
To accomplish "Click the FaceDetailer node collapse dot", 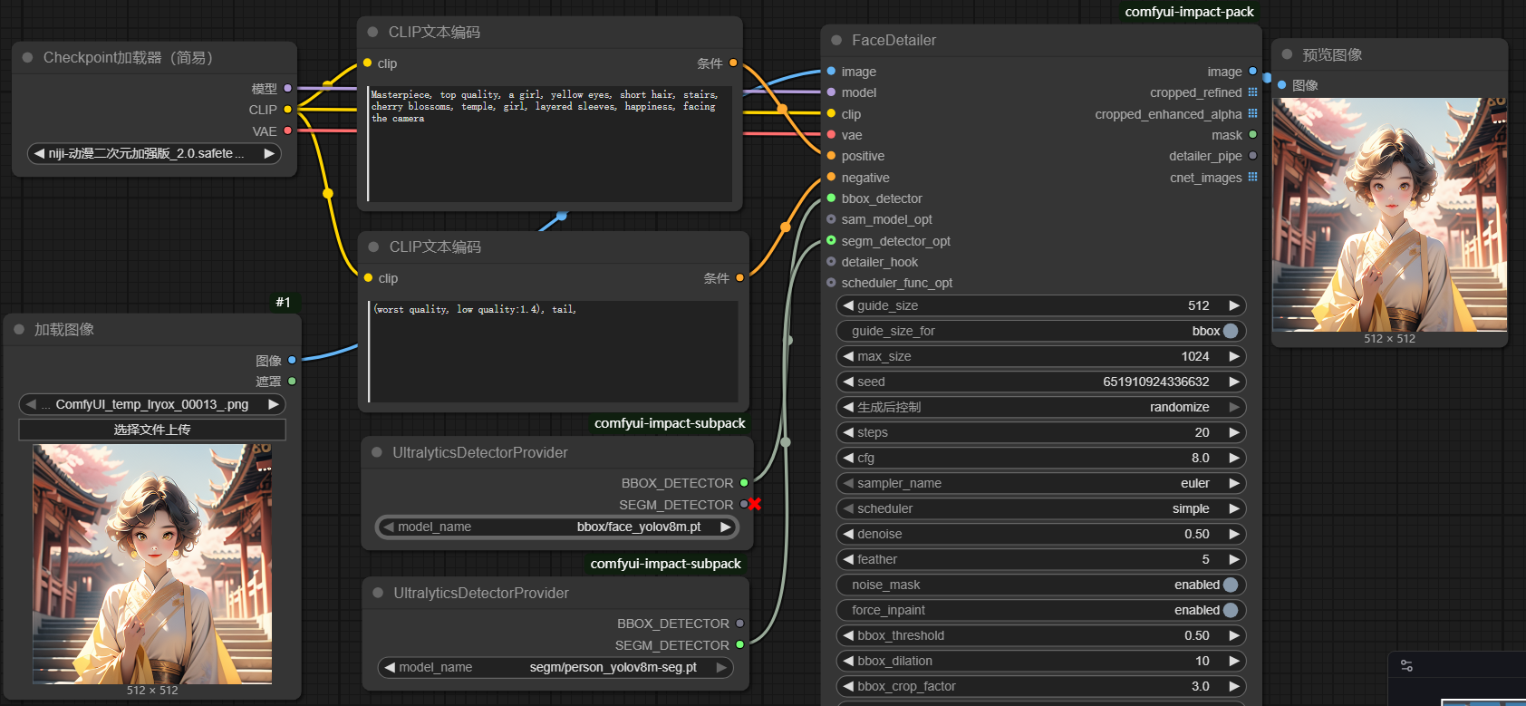I will pos(836,40).
